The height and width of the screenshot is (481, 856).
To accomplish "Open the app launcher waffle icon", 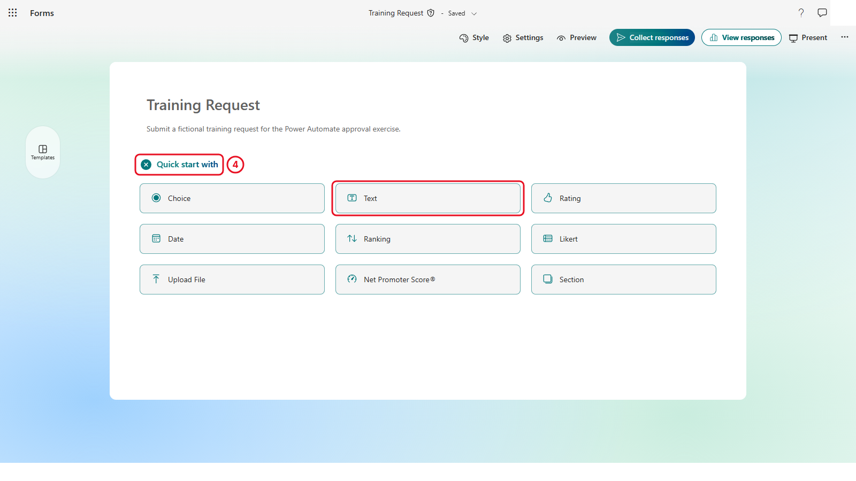I will [13, 13].
